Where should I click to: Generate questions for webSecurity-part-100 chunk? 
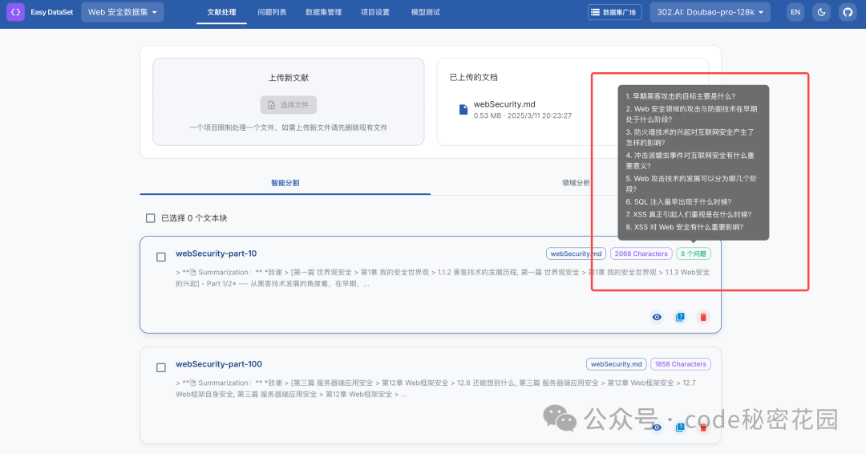tap(680, 428)
